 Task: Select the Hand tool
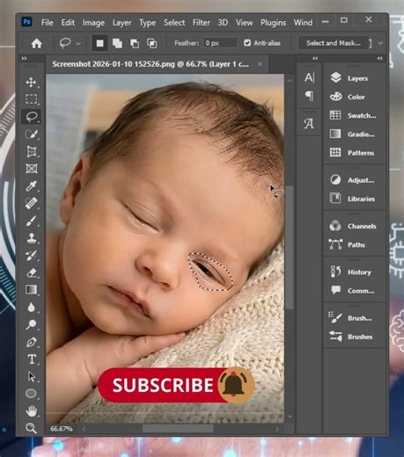point(31,411)
